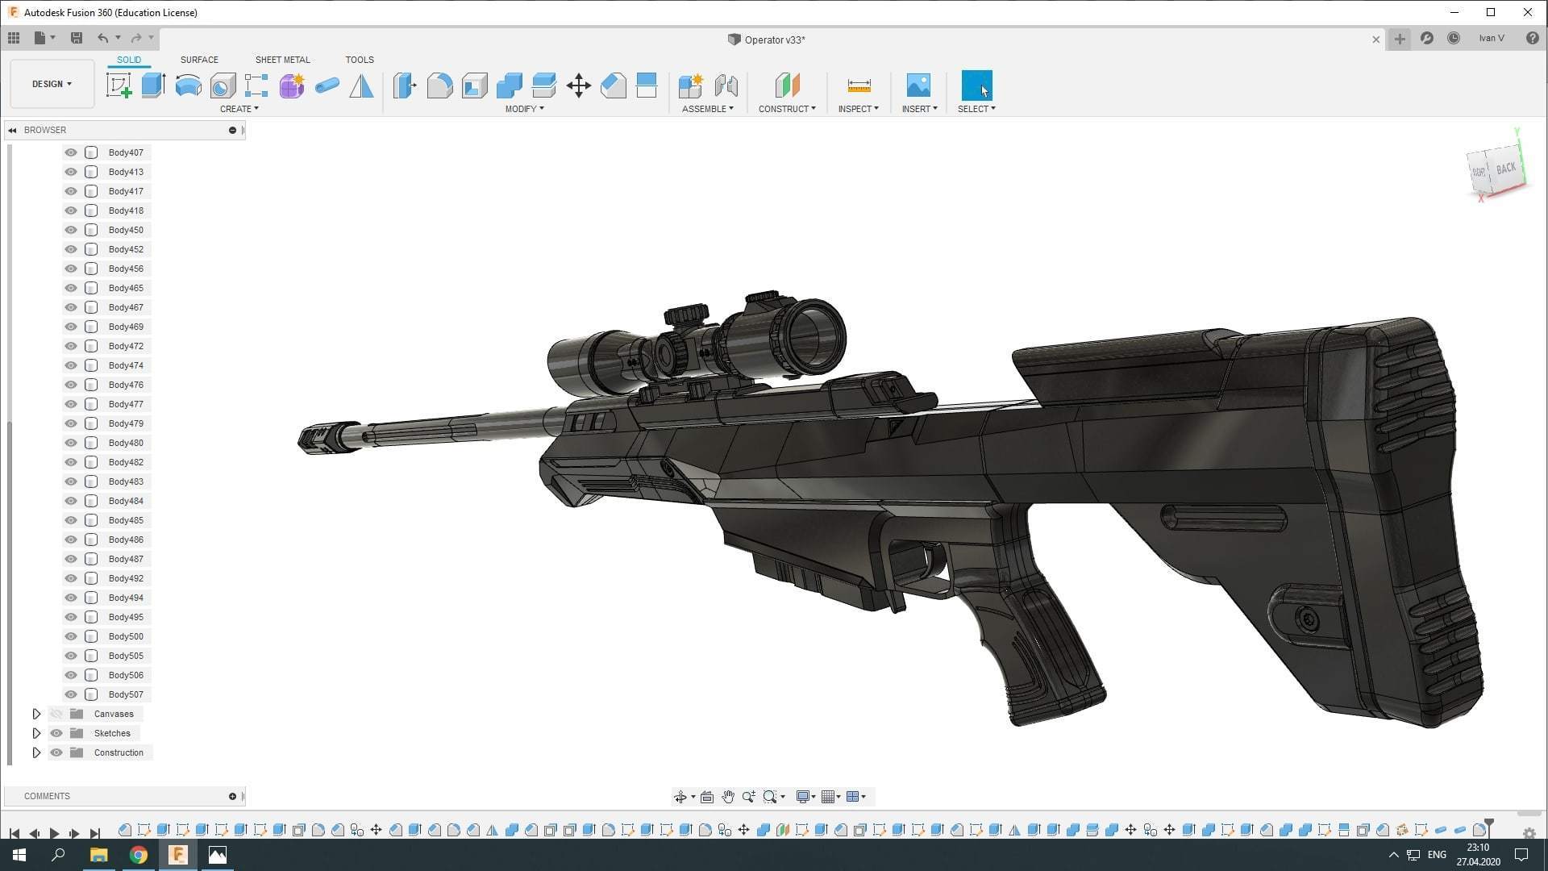Click the Fillet tool in Modify
The image size is (1548, 871).
pyautogui.click(x=439, y=85)
